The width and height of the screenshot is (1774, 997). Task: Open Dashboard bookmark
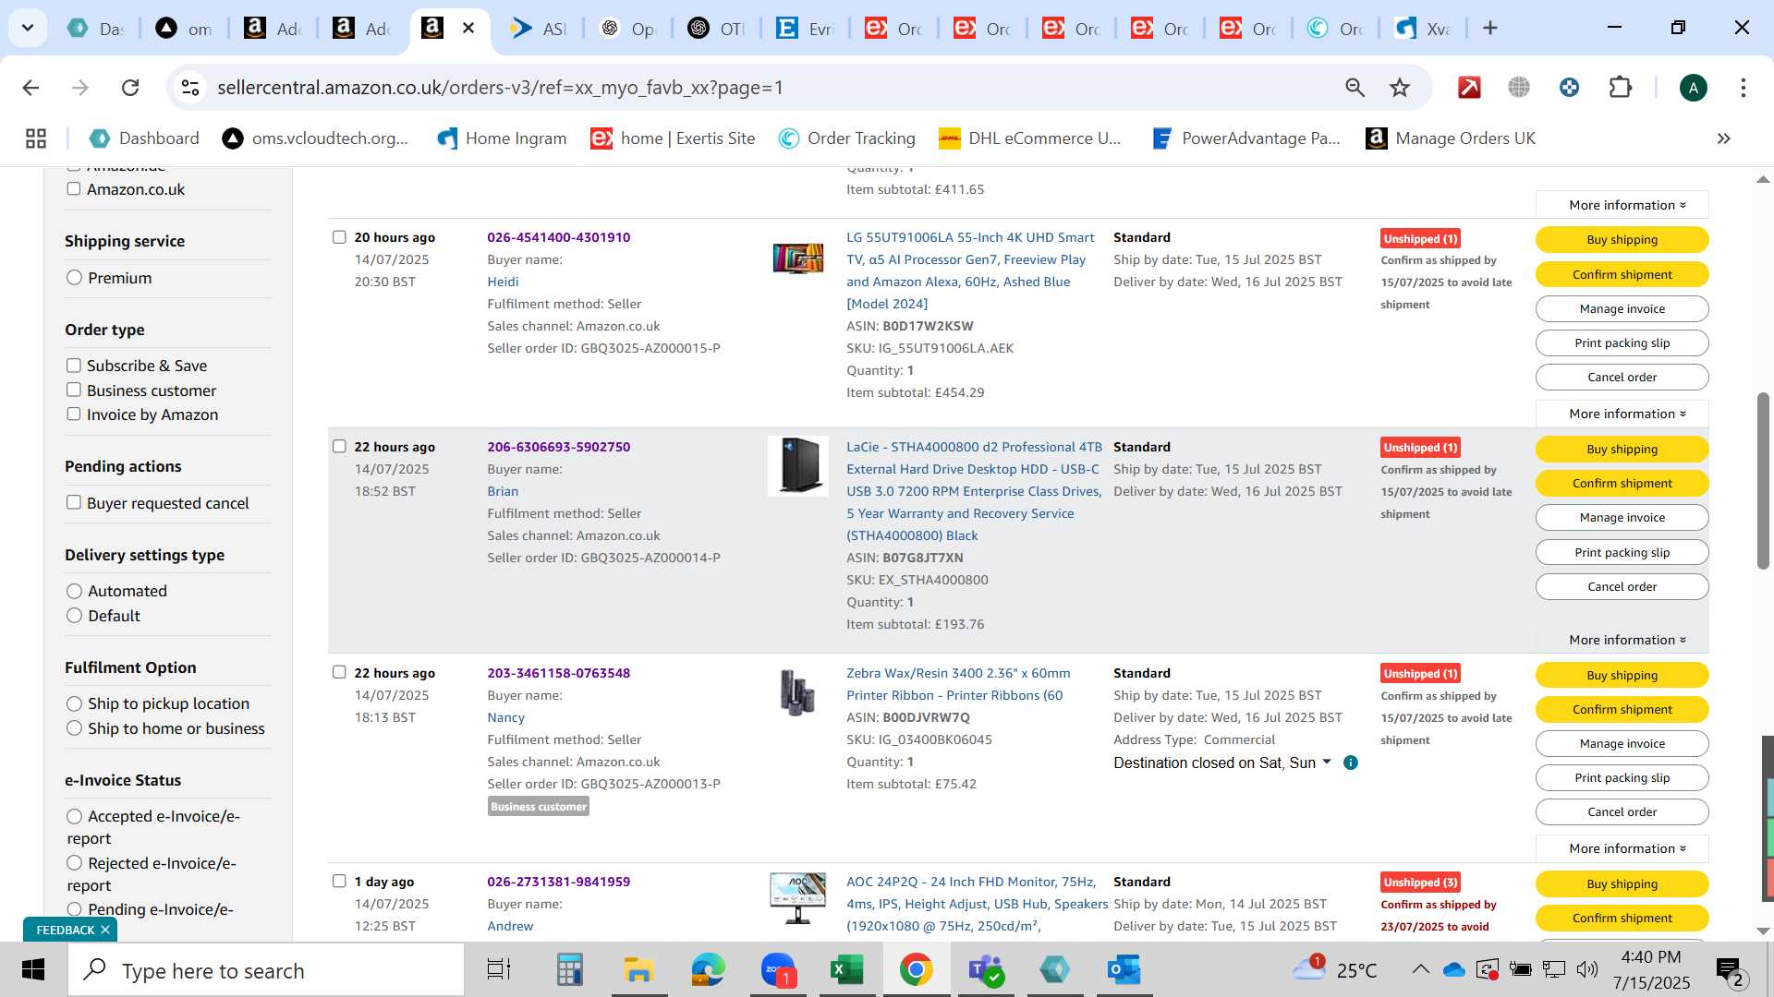[x=144, y=138]
